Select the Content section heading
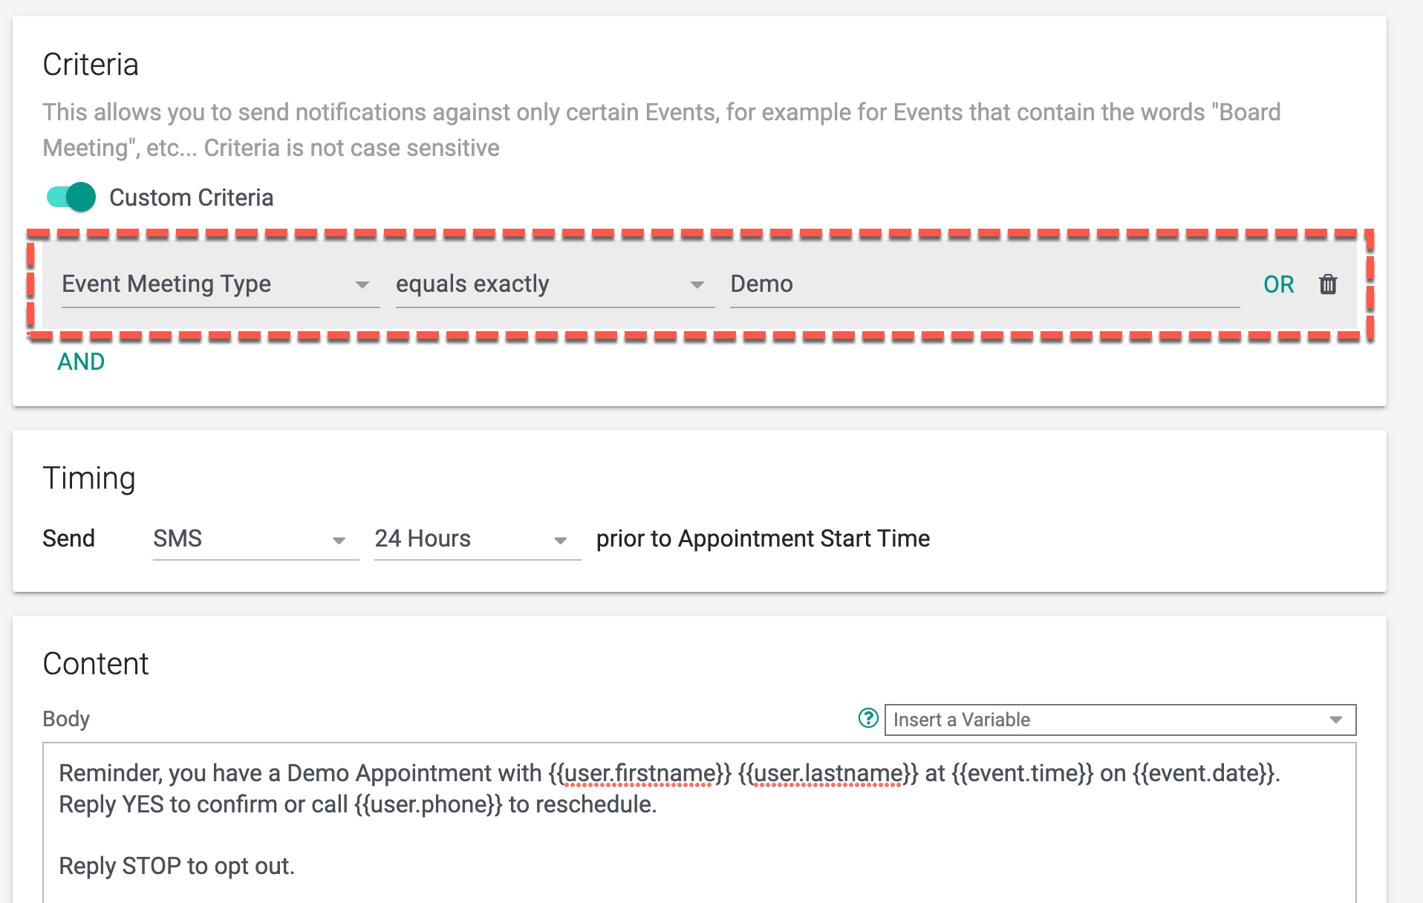Image resolution: width=1423 pixels, height=903 pixels. coord(96,663)
